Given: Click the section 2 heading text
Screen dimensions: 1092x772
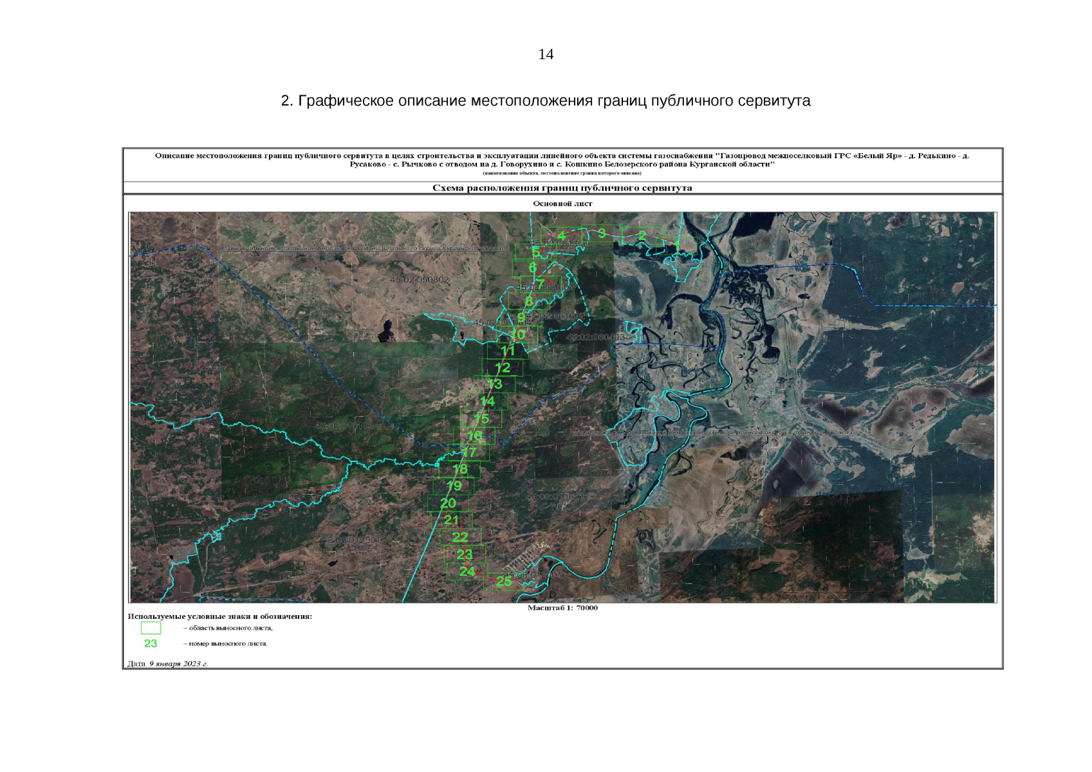Looking at the screenshot, I should 546,101.
